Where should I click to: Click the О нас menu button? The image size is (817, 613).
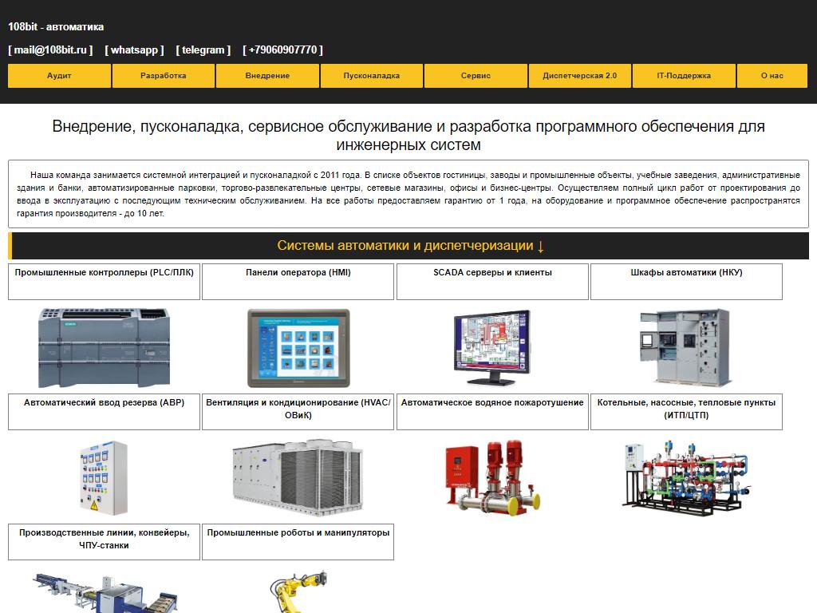pos(772,76)
